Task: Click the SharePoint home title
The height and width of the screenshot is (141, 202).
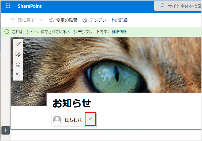Action: 30,6
